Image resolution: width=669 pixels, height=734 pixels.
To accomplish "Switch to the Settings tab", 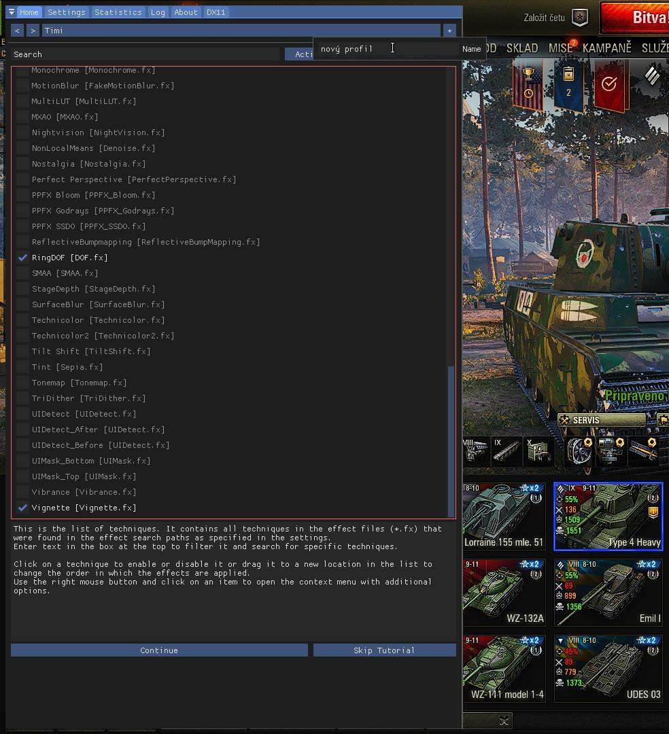I will (x=67, y=12).
